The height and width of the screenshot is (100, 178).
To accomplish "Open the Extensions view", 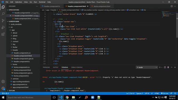I will pyautogui.click(x=3, y=34).
